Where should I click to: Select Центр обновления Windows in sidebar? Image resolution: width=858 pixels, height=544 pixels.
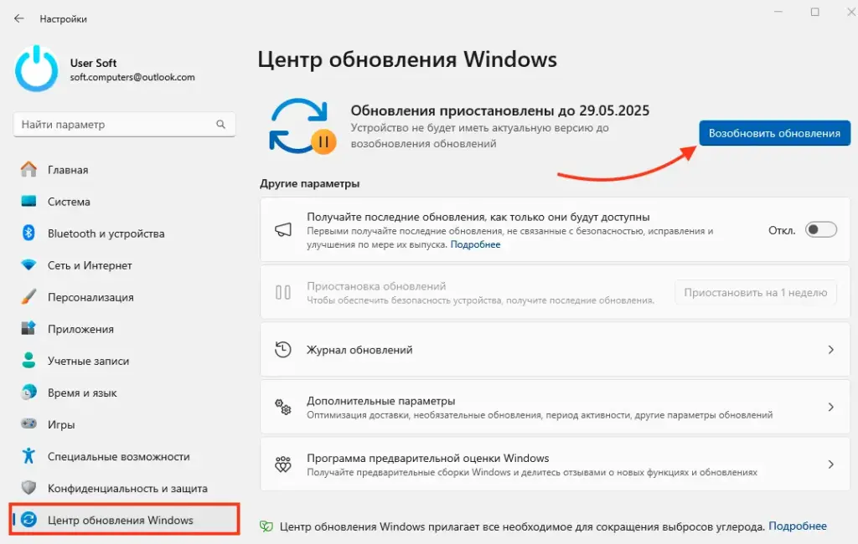click(x=124, y=520)
